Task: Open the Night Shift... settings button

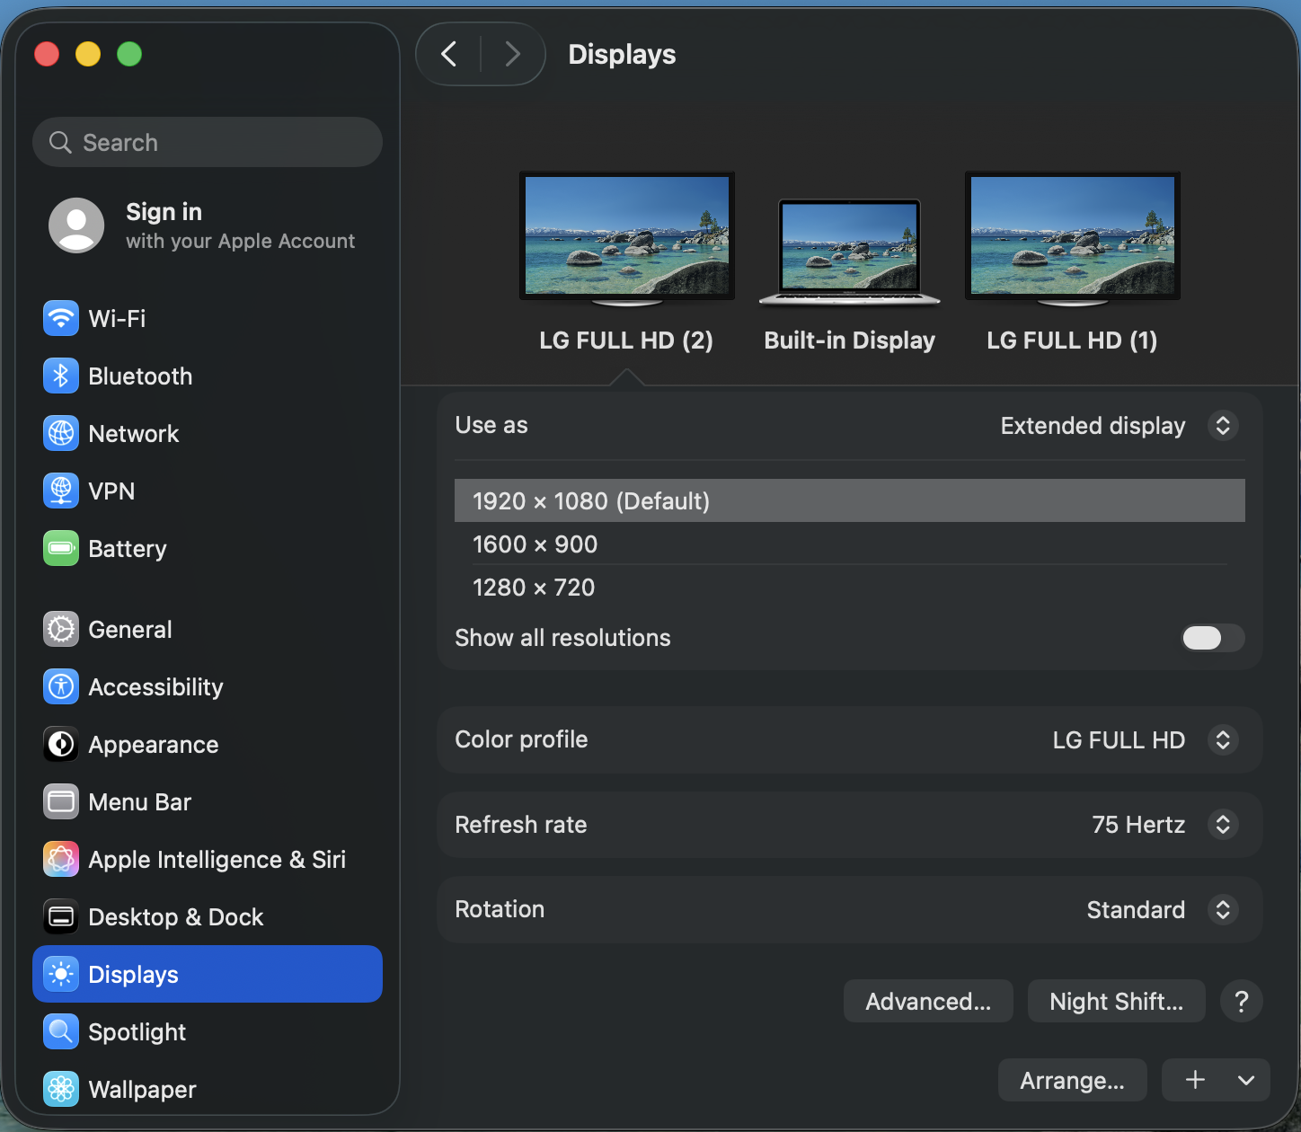Action: [1116, 1001]
